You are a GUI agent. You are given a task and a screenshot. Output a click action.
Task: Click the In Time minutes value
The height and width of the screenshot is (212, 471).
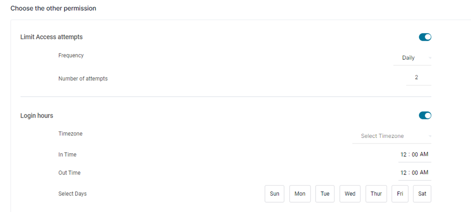point(415,155)
